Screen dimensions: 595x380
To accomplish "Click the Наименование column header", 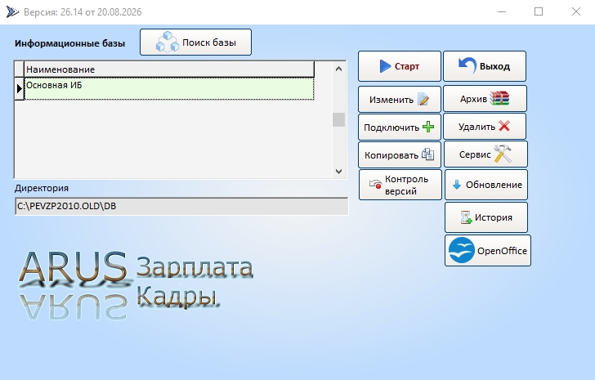I will 169,69.
